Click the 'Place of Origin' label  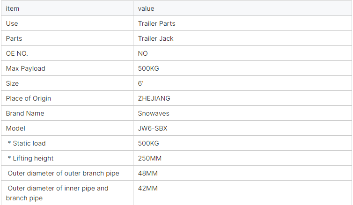pos(29,98)
